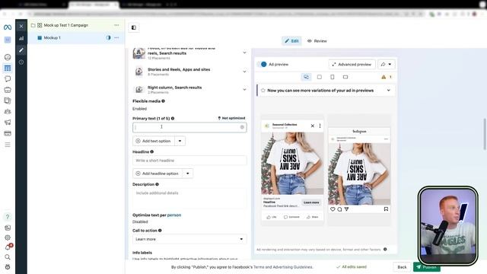Expand Stories and Reels, Apps and sites group

coord(244,72)
